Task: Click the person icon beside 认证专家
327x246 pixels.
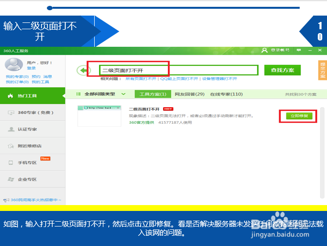Action: [x=11, y=129]
